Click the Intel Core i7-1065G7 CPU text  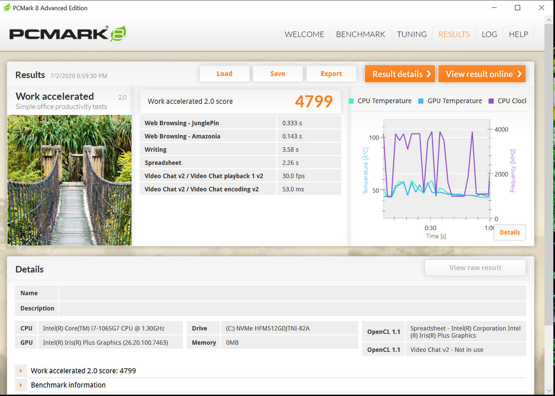pyautogui.click(x=104, y=328)
